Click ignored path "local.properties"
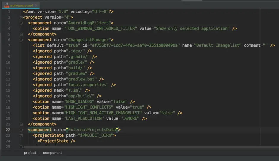This screenshot has height=161, width=279. 87,85
